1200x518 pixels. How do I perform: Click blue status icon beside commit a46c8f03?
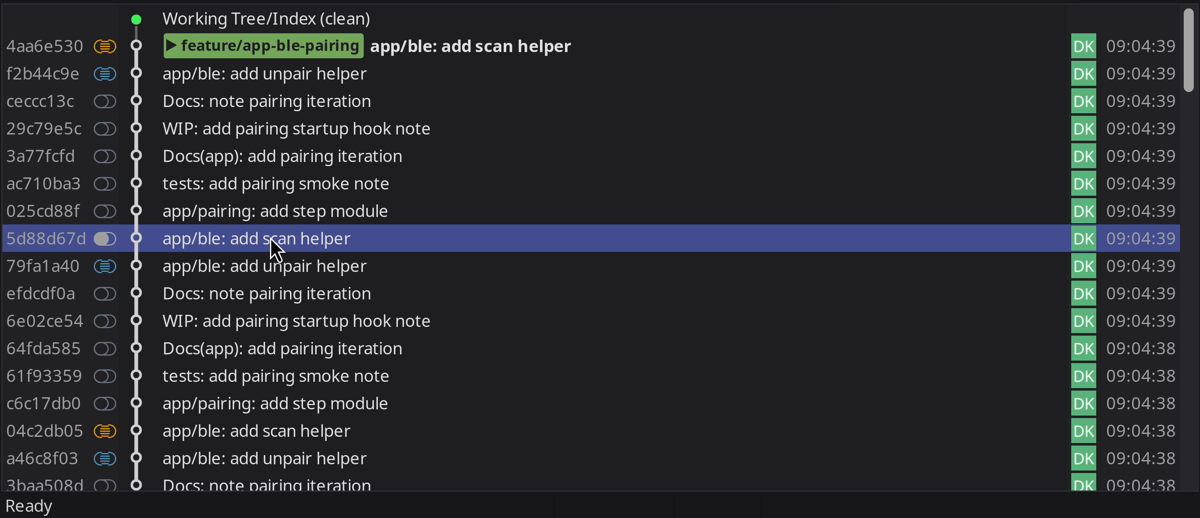click(x=105, y=458)
